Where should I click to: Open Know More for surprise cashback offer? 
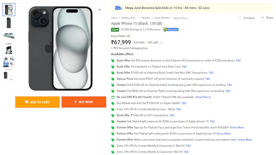(x=245, y=140)
